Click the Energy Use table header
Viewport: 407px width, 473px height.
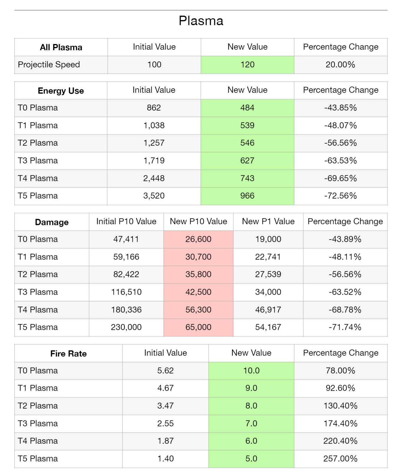point(61,91)
